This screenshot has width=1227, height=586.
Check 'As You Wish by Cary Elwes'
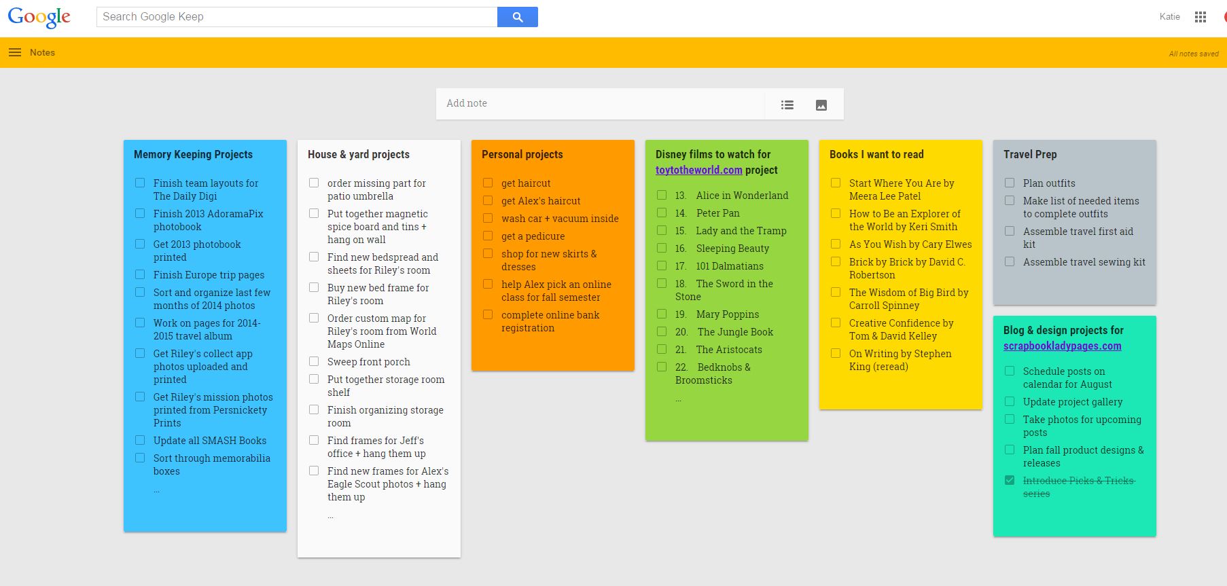[836, 244]
